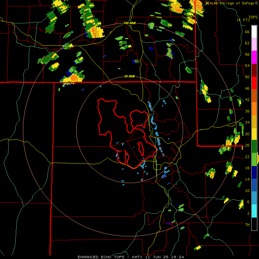Click the '26' legend value

coord(247,145)
